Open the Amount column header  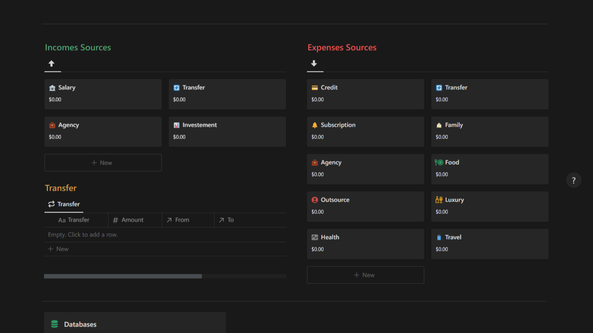(135, 220)
